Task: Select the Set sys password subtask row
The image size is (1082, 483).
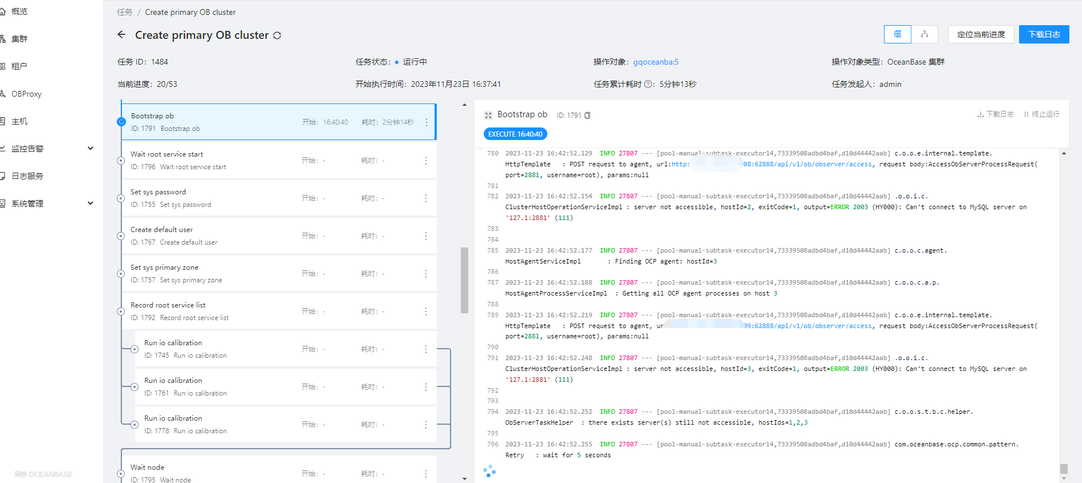Action: click(279, 198)
